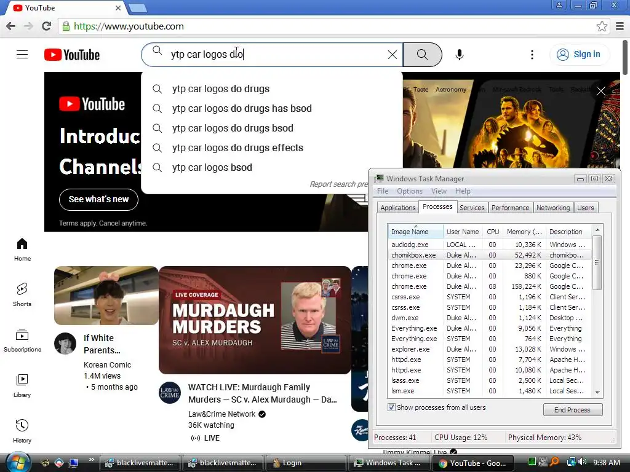The height and width of the screenshot is (472, 630).
Task: Open the YouTube hamburger guide menu
Action: (22, 55)
